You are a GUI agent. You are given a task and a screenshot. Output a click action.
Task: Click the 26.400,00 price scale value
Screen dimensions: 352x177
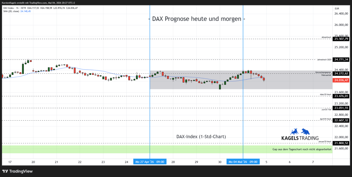click(x=341, y=14)
